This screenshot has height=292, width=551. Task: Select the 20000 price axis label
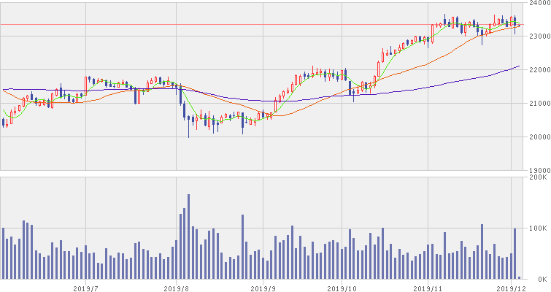click(x=539, y=137)
